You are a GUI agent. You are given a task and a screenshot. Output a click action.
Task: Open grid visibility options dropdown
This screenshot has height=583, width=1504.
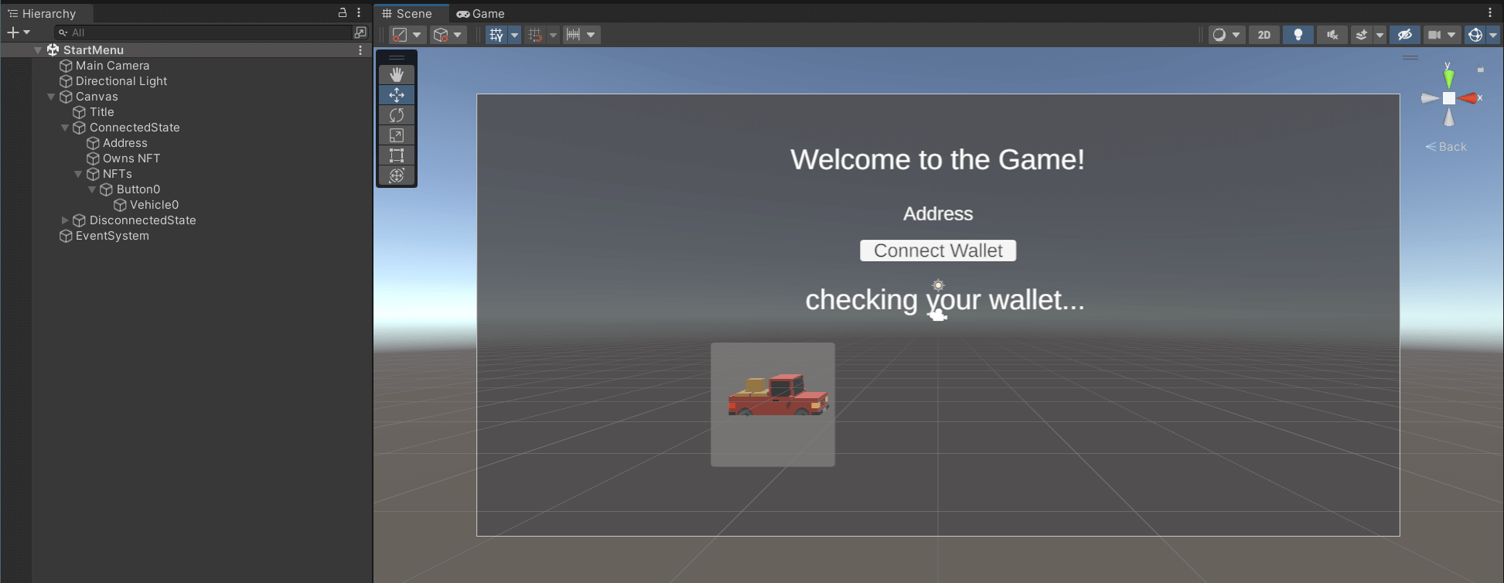point(514,35)
